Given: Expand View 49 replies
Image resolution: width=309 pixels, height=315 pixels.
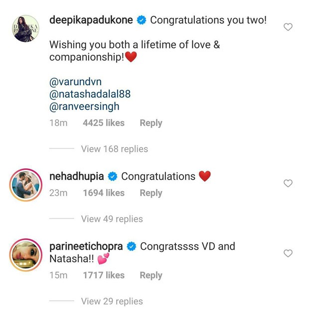Looking at the screenshot, I should 112,219.
